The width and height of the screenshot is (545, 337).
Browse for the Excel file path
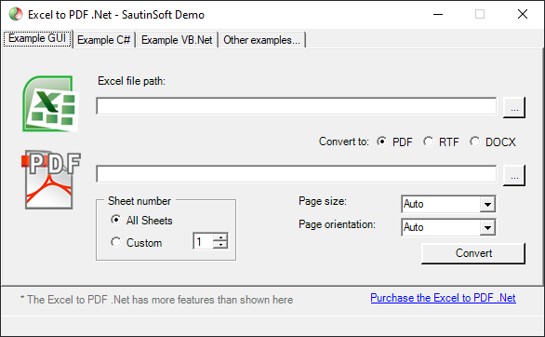tap(514, 108)
